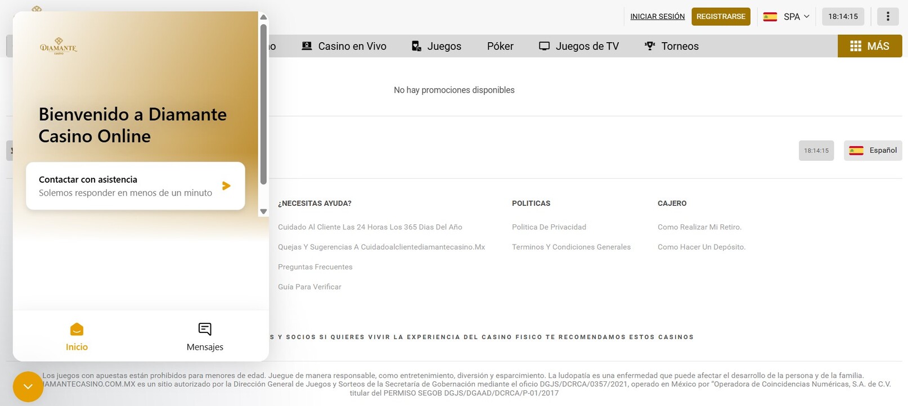Open Juegos menu item
This screenshot has height=406, width=908.
pyautogui.click(x=437, y=46)
